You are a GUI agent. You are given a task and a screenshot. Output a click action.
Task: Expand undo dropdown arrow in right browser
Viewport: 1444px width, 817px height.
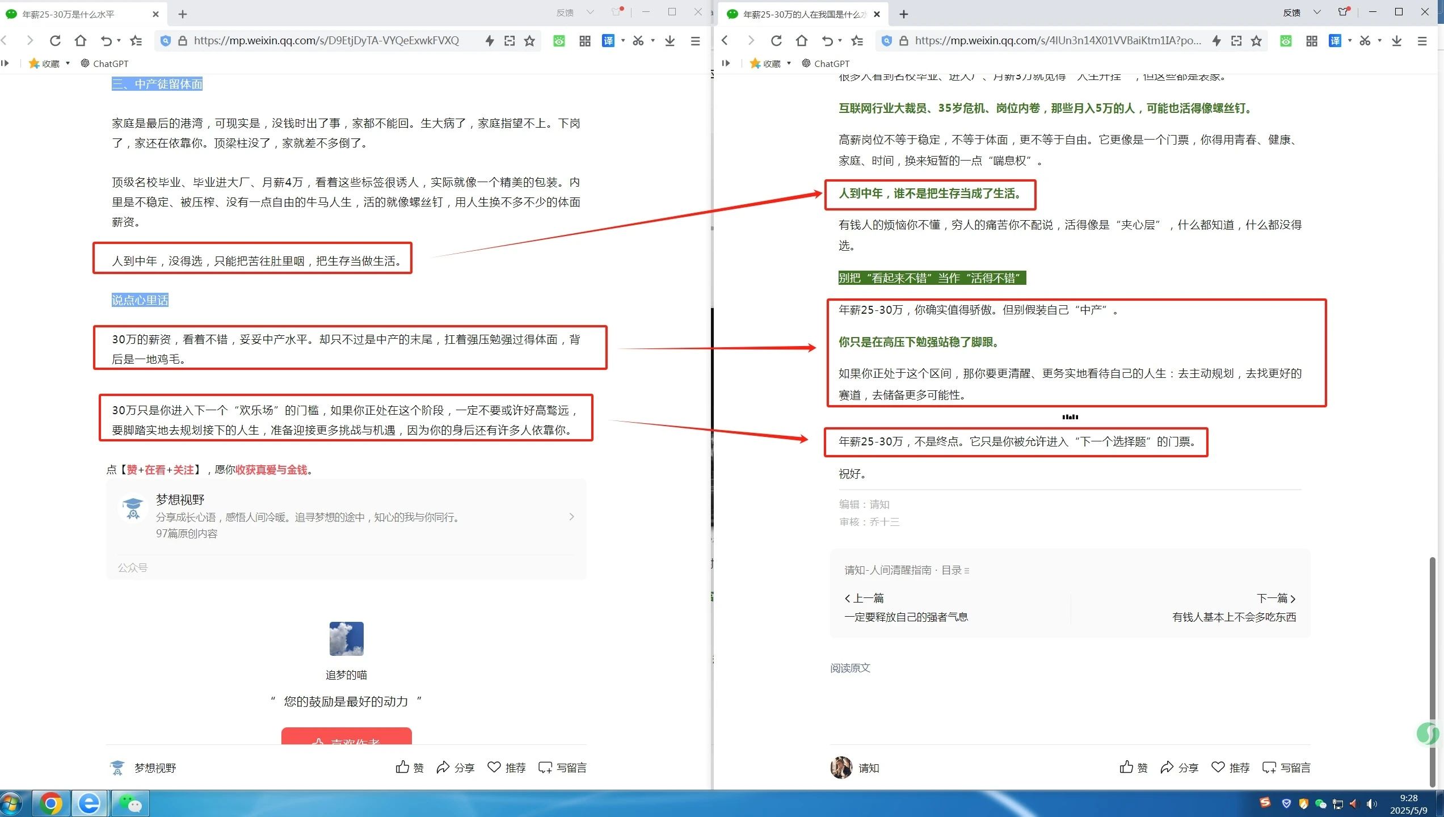pos(840,41)
